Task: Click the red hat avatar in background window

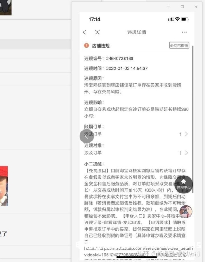Action: [4, 186]
